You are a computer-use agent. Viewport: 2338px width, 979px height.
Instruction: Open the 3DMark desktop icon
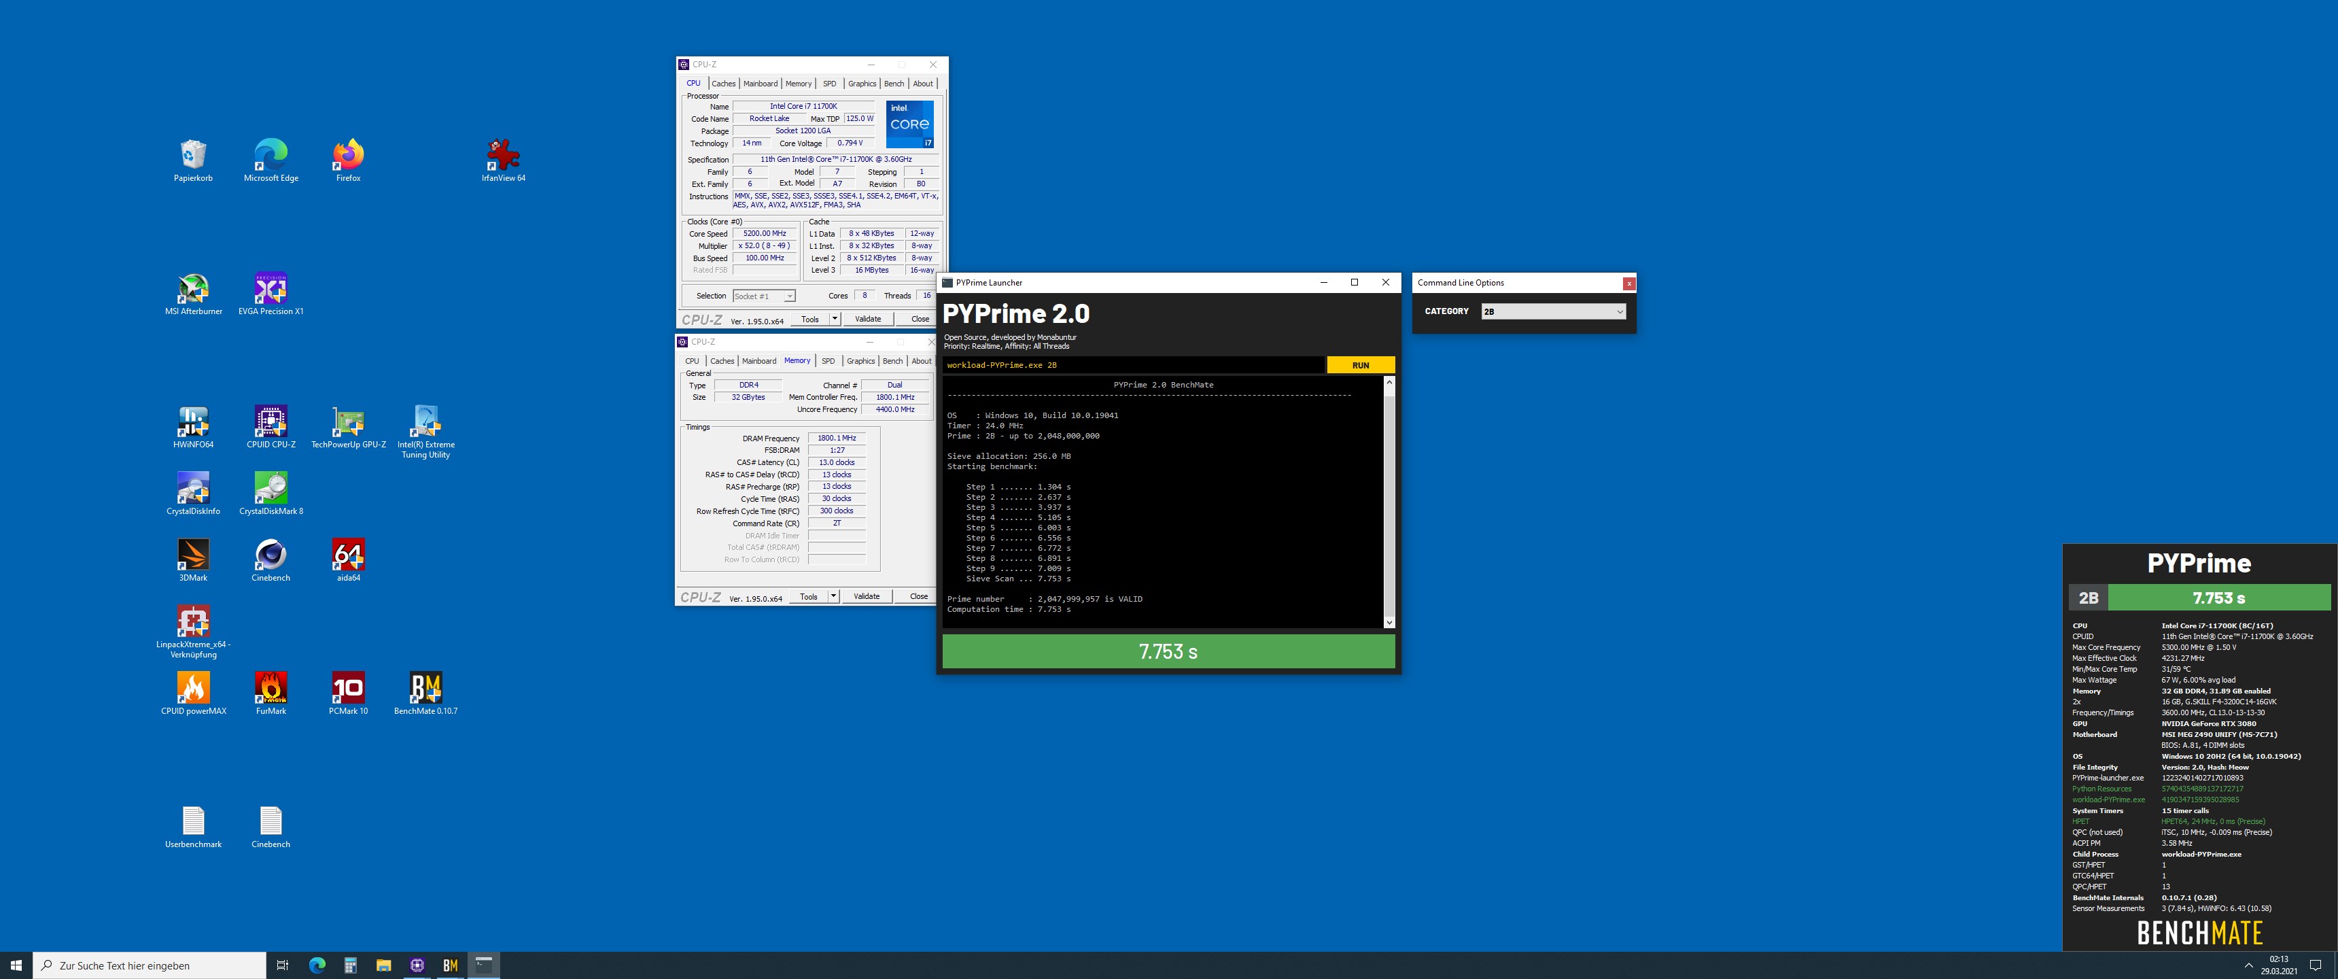click(193, 560)
